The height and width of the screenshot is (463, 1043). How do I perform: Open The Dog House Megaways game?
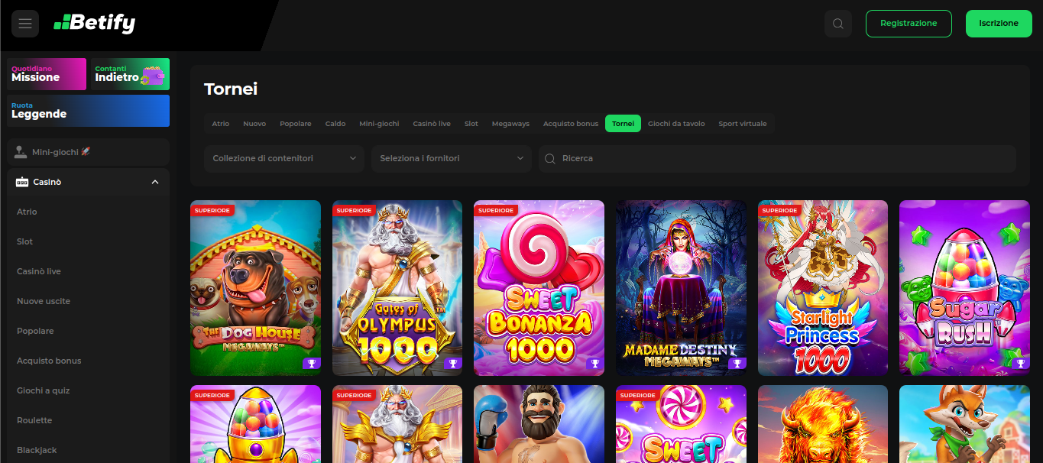click(x=255, y=288)
